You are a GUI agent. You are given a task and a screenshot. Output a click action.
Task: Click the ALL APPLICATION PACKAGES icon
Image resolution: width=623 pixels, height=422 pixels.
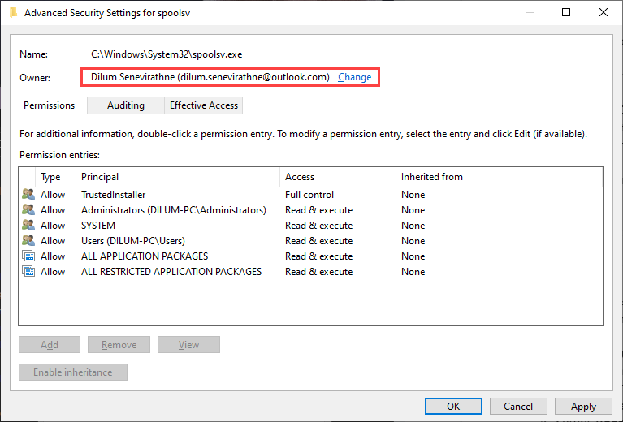[x=28, y=256]
